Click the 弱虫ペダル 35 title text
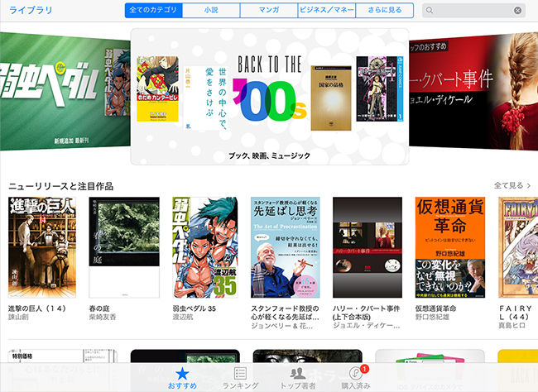The height and width of the screenshot is (392, 538). (x=195, y=308)
